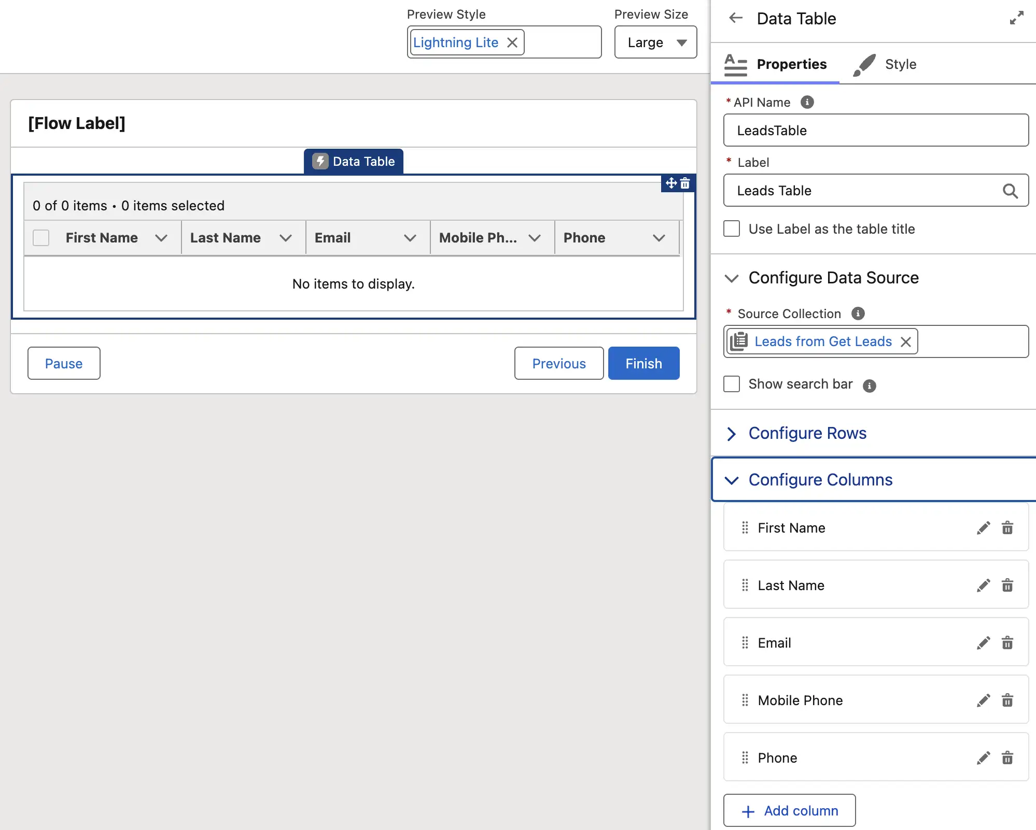1036x830 pixels.
Task: Click the search icon in the Label field
Action: [x=1010, y=191]
